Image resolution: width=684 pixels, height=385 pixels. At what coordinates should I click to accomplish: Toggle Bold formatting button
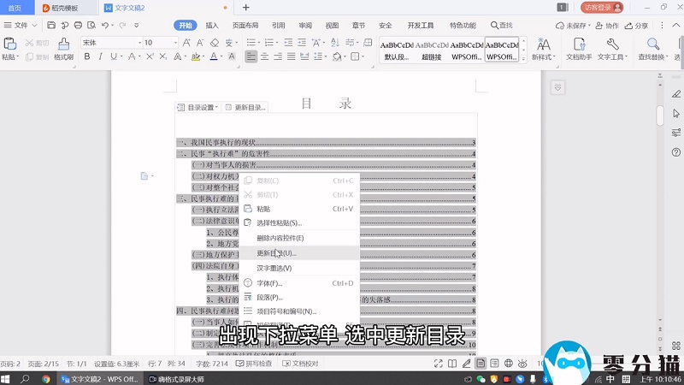click(86, 57)
